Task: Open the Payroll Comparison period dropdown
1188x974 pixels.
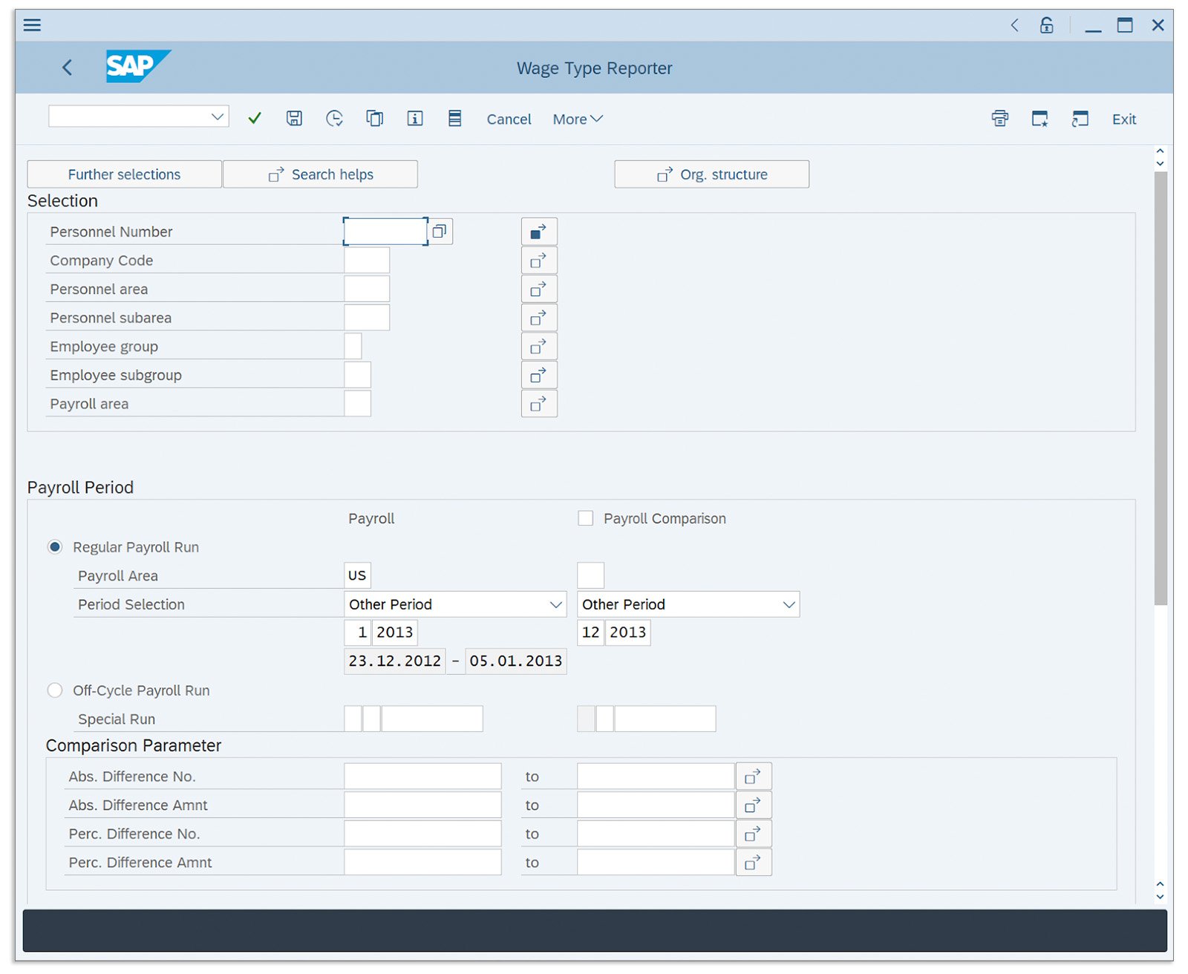Action: click(788, 604)
